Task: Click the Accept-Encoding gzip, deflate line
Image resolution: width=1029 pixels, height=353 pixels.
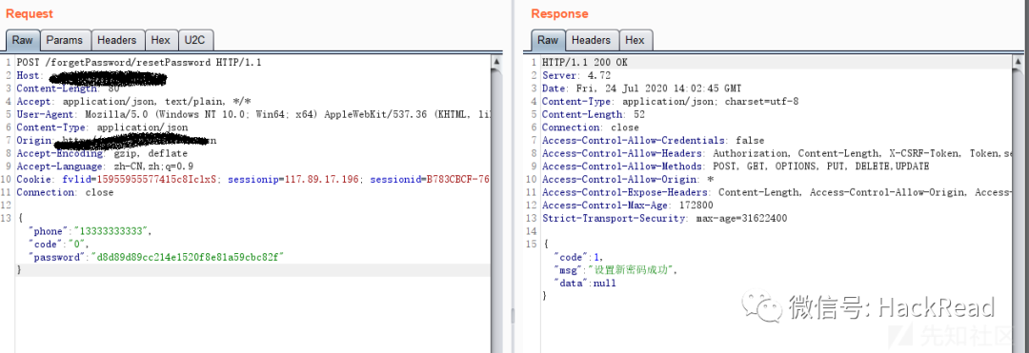Action: point(102,153)
